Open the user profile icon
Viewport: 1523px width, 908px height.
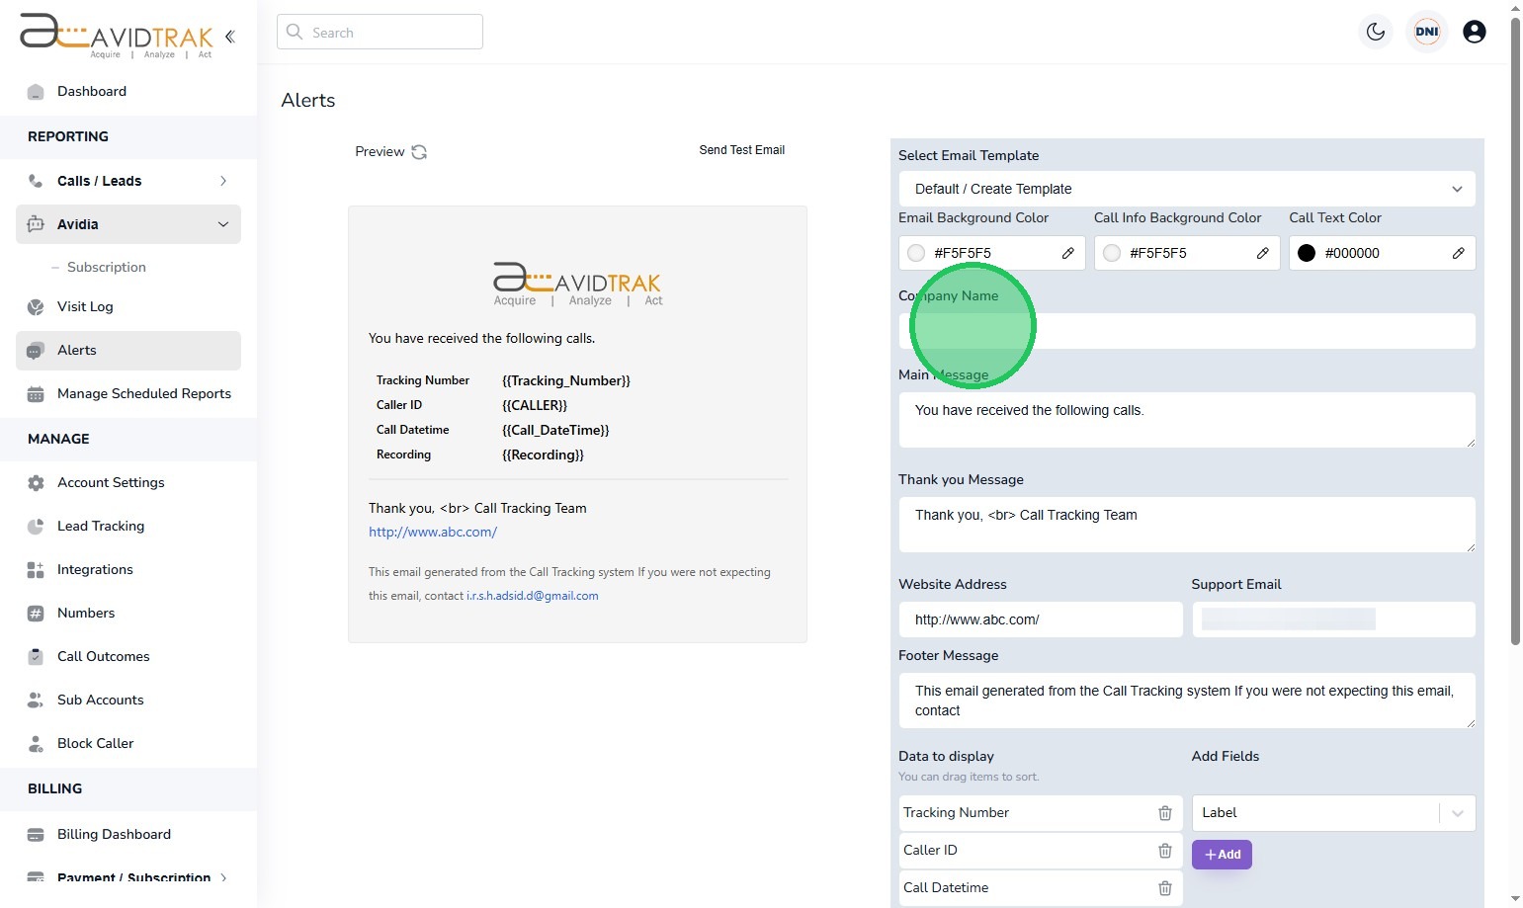coord(1474,32)
